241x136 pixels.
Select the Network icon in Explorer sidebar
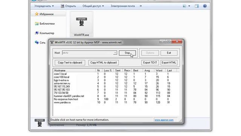coord(37,42)
